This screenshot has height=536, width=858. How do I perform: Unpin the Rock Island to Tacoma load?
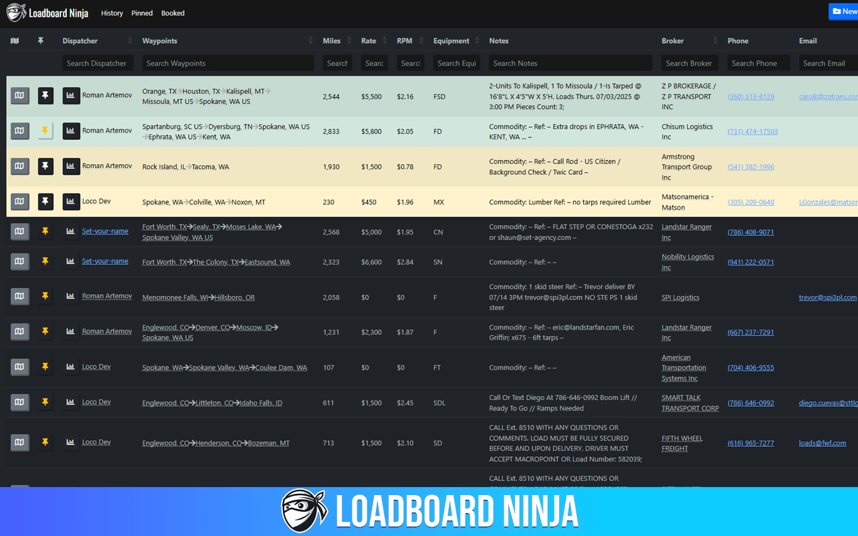point(46,166)
